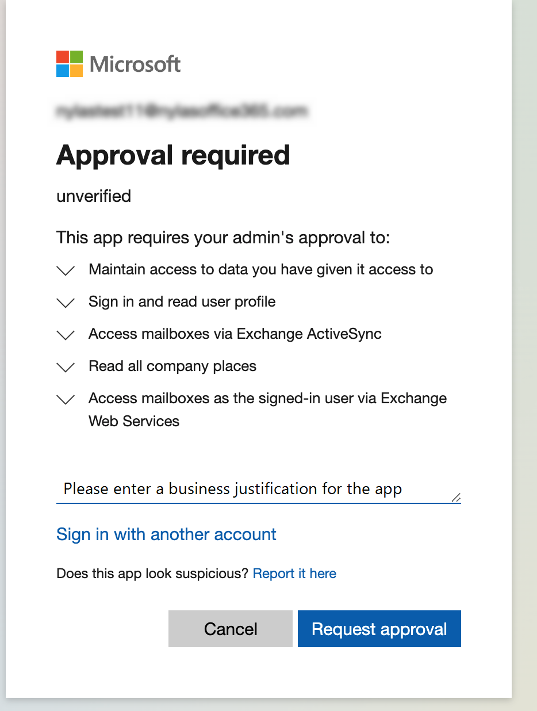This screenshot has height=711, width=537.
Task: Click the 'unverified' app name label
Action: click(x=93, y=196)
